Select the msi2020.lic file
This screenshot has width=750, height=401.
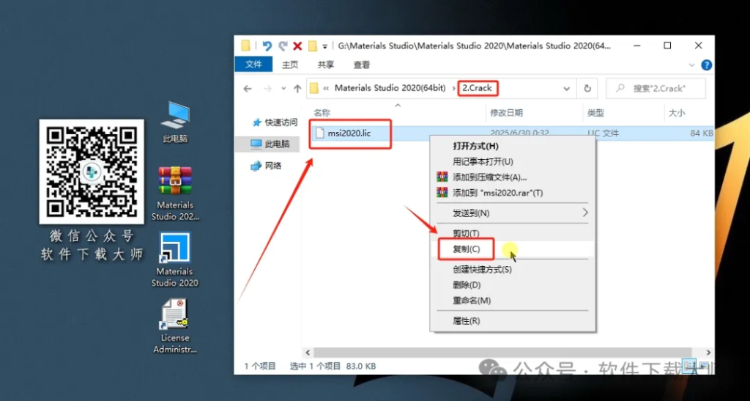[x=343, y=133]
